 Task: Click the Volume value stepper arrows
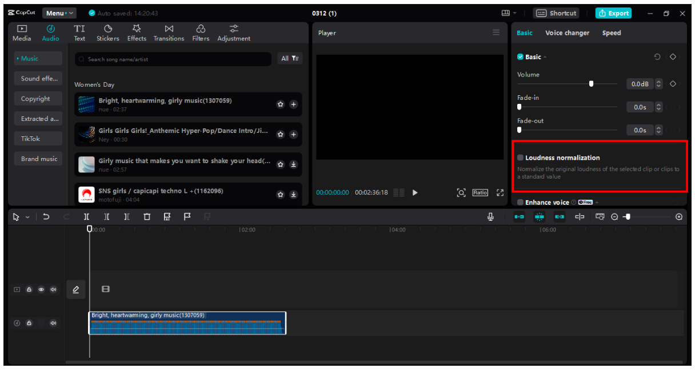click(658, 84)
